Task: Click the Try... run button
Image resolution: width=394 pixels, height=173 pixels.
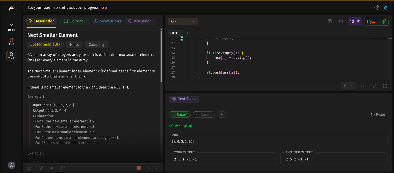Action: pos(371,21)
